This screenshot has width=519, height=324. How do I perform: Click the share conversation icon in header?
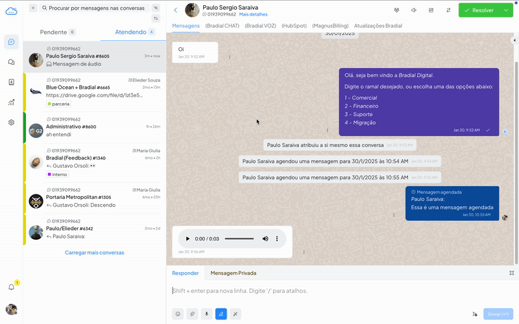[431, 10]
